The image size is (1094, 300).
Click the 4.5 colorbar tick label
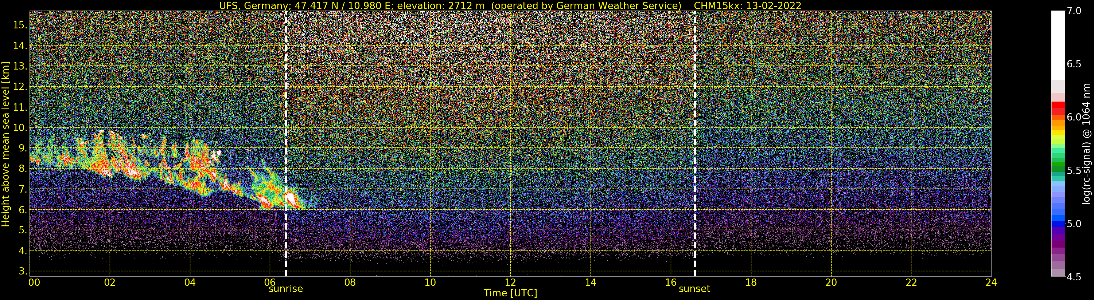point(1074,277)
